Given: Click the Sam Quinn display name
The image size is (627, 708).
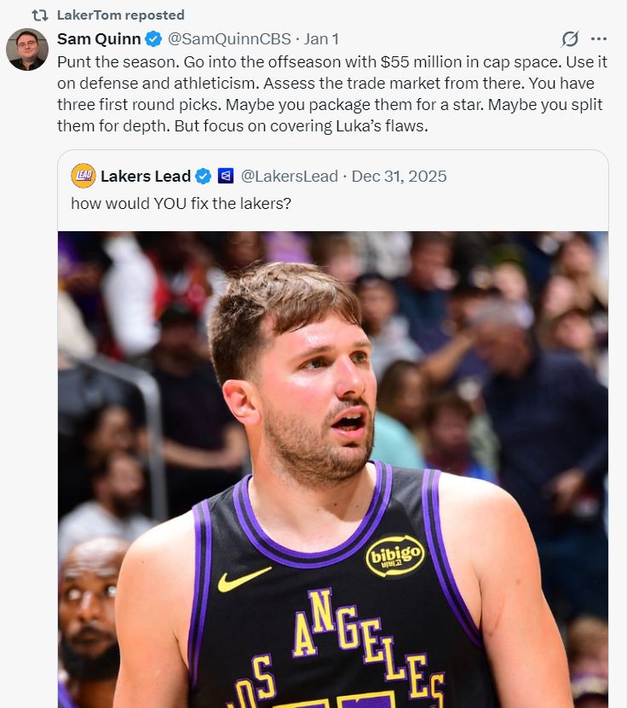Looking at the screenshot, I should [99, 39].
